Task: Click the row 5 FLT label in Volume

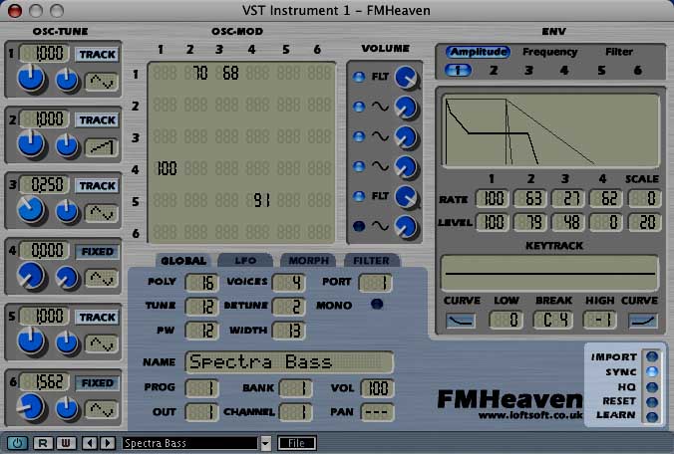Action: click(x=380, y=196)
